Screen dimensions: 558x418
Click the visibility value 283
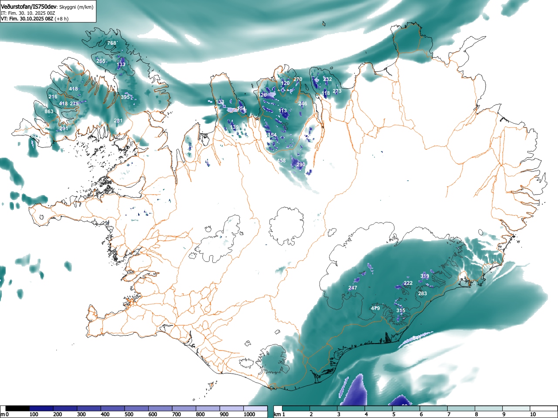tap(422, 293)
